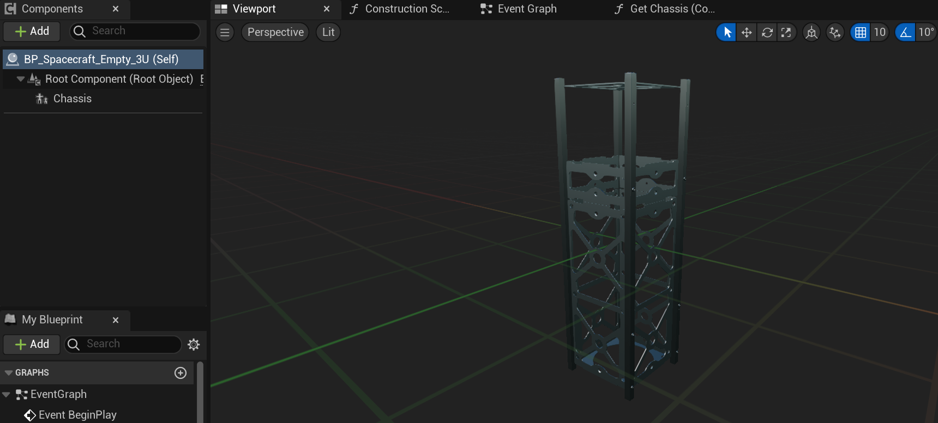Switch to the Translate (move) tool

(747, 33)
